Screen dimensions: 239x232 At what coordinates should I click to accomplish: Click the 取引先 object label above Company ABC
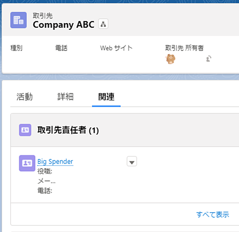click(43, 16)
